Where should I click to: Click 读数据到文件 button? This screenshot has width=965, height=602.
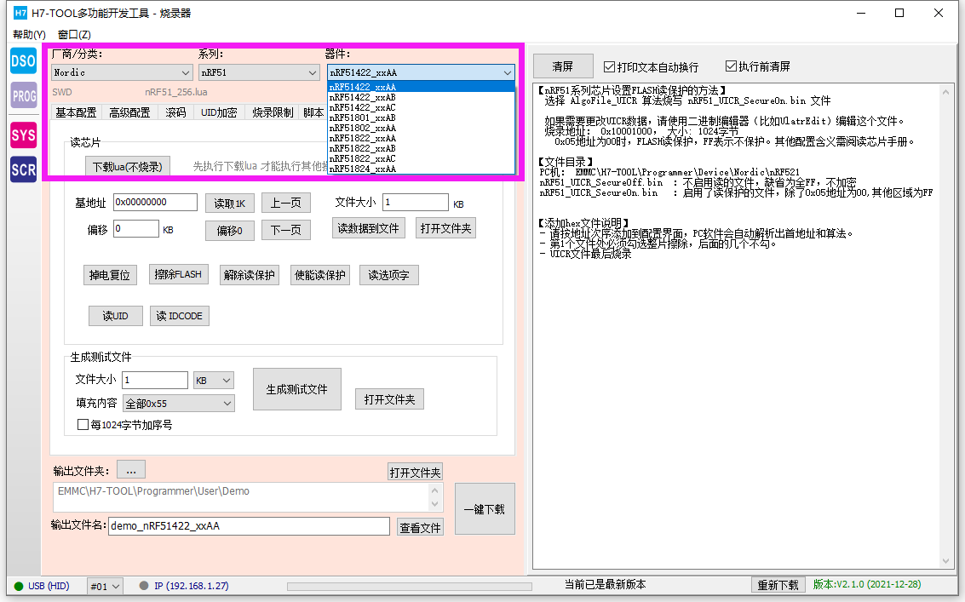pos(368,228)
